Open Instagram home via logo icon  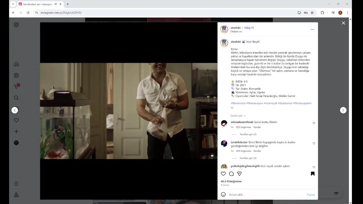click(16, 25)
